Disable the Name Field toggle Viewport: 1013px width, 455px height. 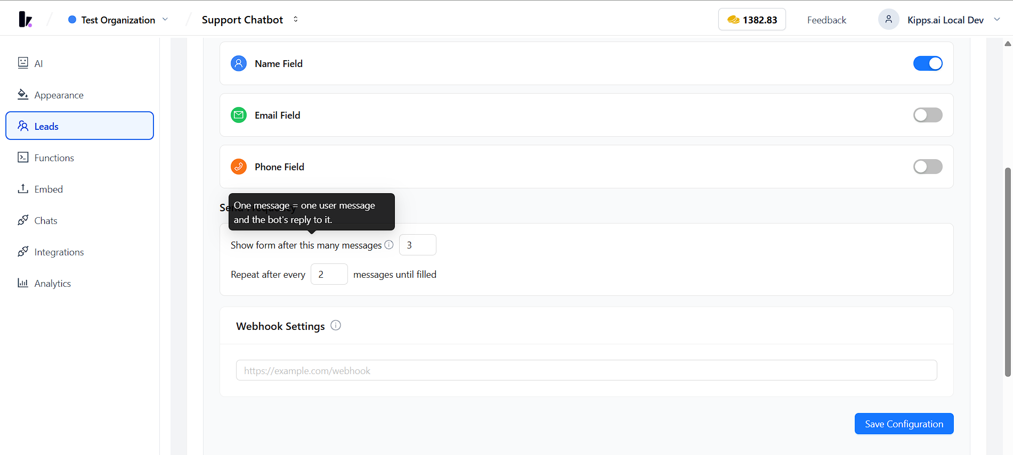coord(928,63)
